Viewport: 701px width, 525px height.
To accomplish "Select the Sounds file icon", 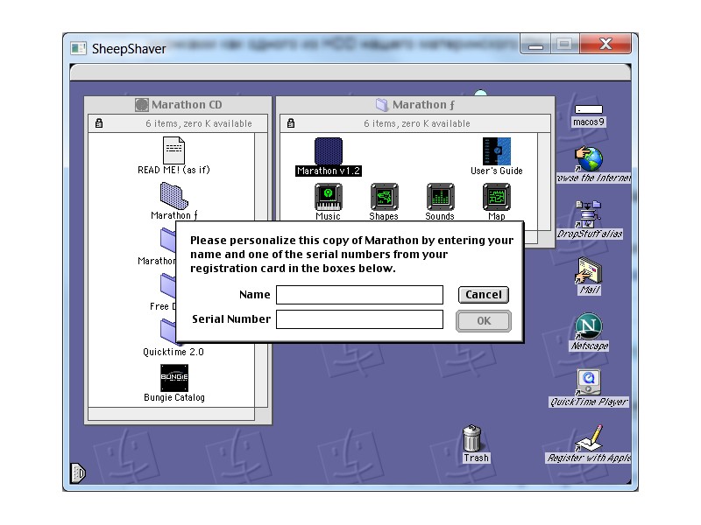I will [x=441, y=197].
